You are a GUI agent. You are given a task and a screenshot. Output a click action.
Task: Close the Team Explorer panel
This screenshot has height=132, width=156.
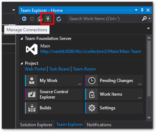pyautogui.click(x=148, y=10)
